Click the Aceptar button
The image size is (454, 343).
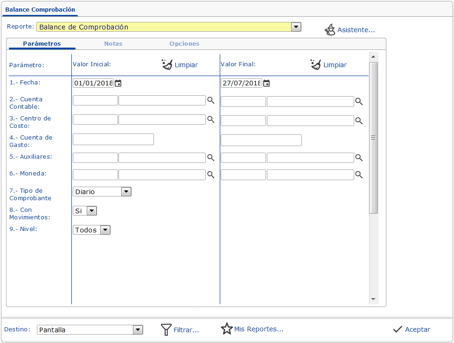point(412,329)
